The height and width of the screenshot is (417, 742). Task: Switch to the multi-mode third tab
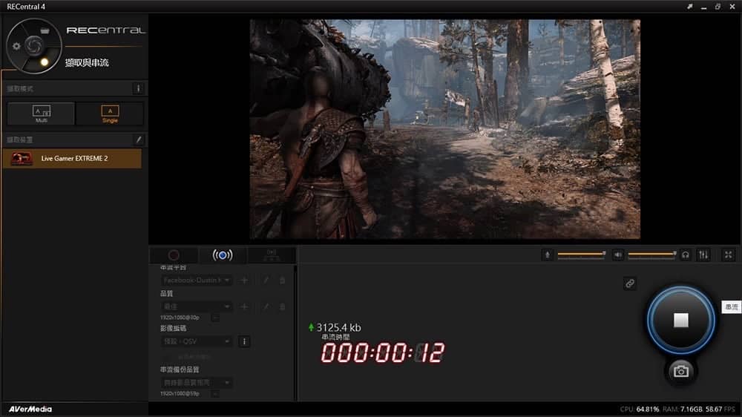[x=271, y=255]
